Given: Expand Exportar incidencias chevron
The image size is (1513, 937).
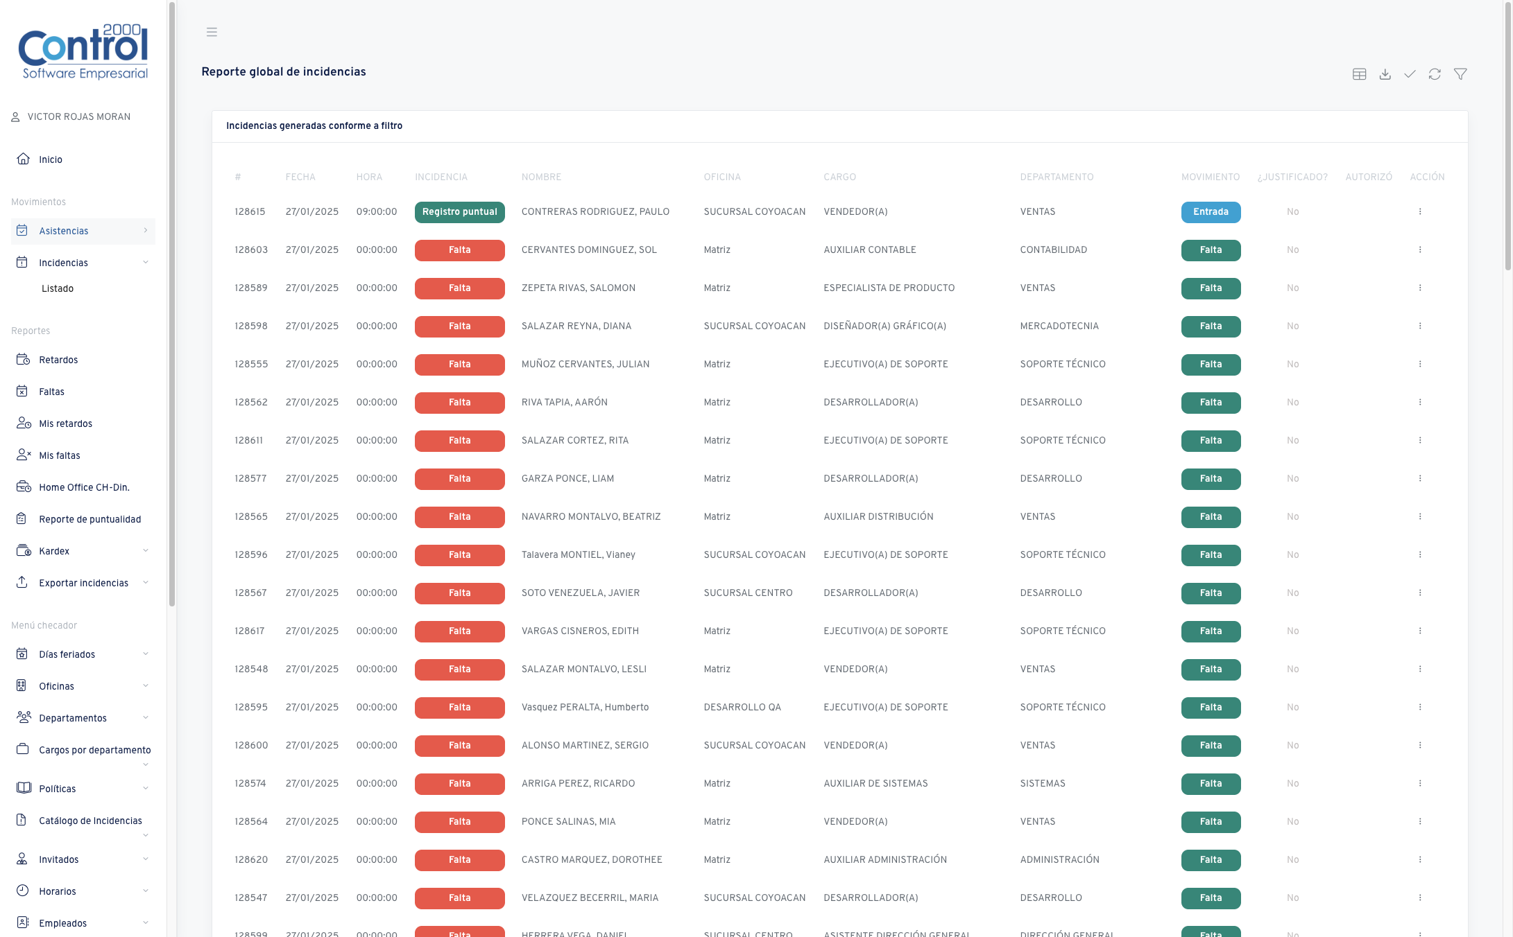Looking at the screenshot, I should click(146, 582).
